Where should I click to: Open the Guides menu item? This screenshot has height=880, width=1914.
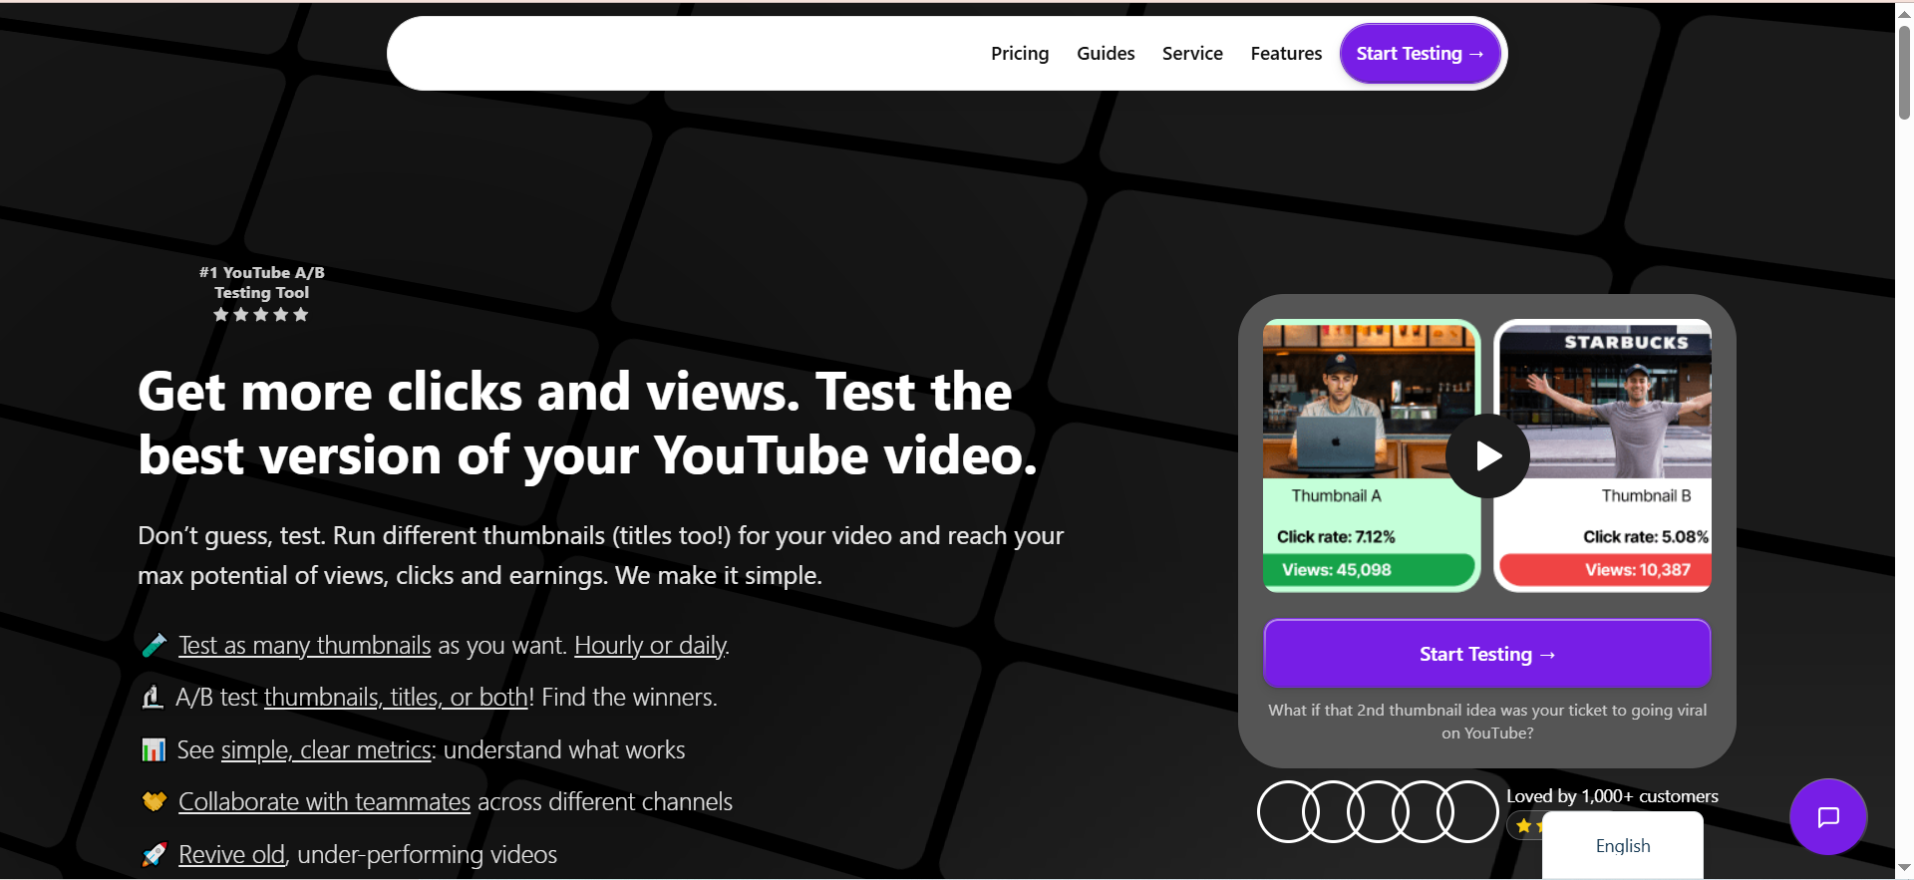pos(1106,54)
